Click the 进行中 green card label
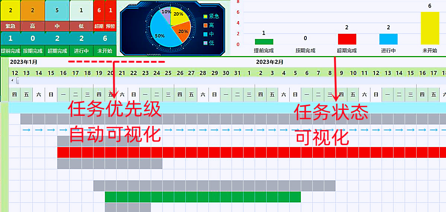Image resolution: width=446 pixels, height=212 pixels. click(81, 51)
